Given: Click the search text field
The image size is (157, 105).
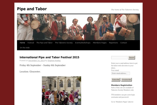Looking at the screenshot, I should pyautogui.click(x=119, y=57).
